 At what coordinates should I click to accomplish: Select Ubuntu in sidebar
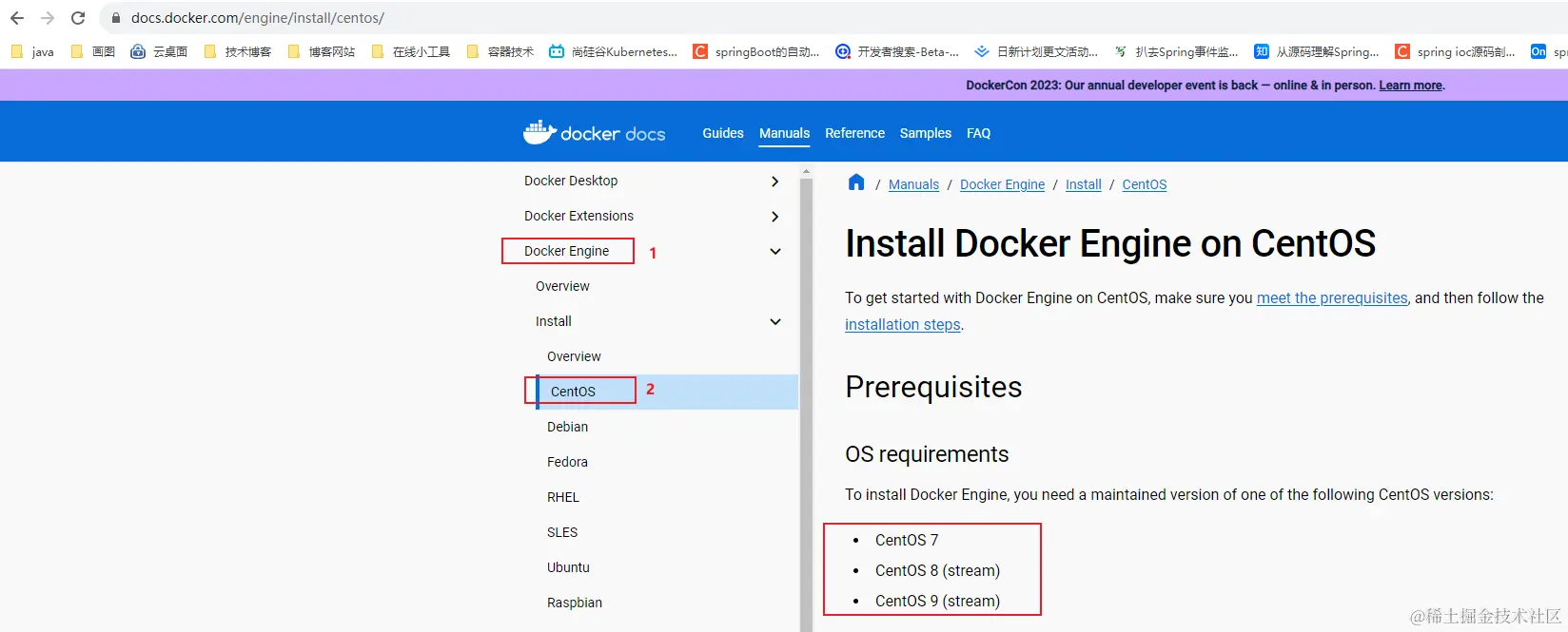click(568, 567)
